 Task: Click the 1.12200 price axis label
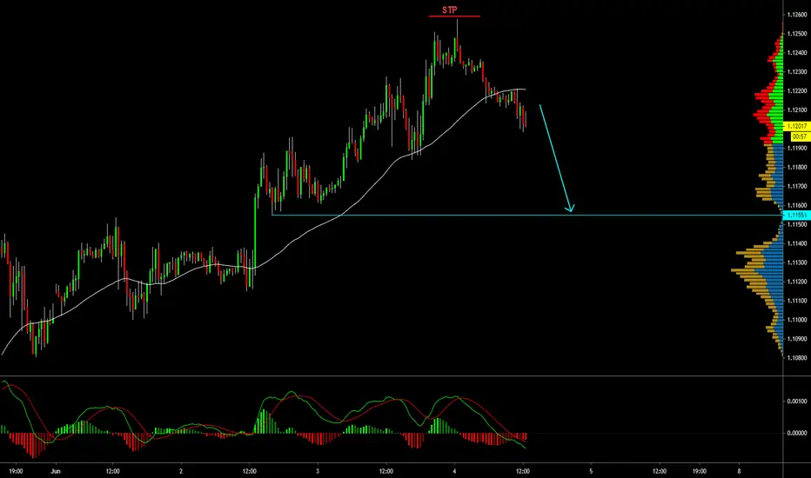tap(797, 91)
